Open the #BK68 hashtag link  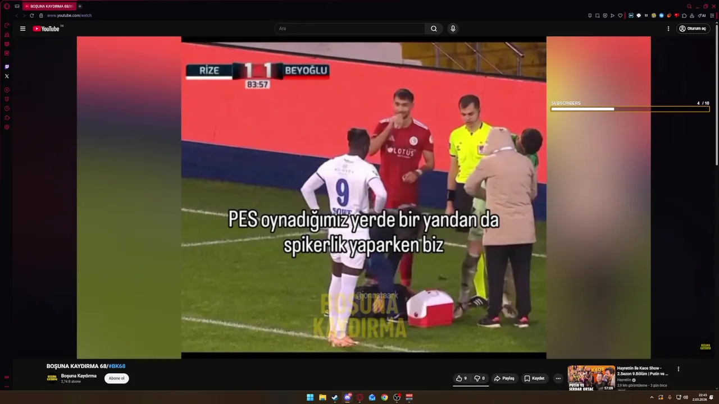116,366
